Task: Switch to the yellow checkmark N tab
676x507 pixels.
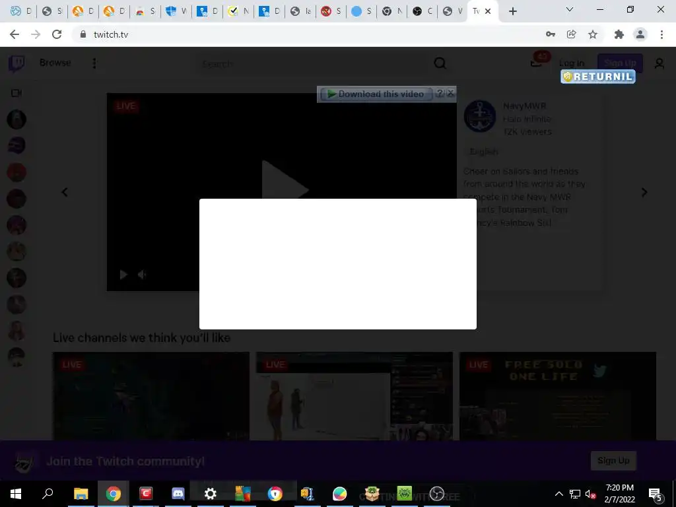Action: click(x=238, y=12)
